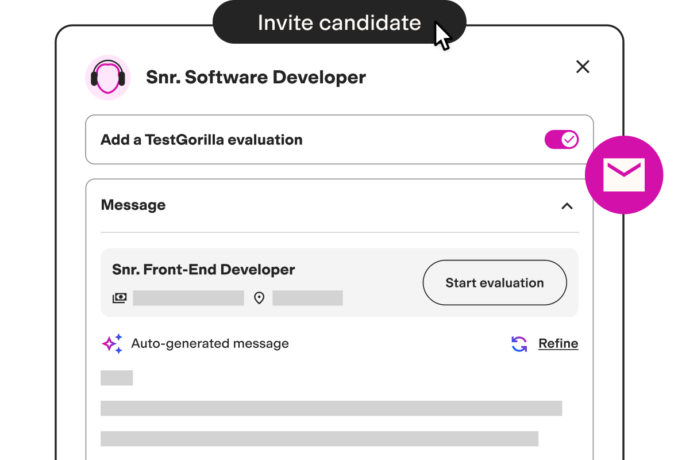Click the pink envelope mail icon
The width and height of the screenshot is (678, 460).
coord(624,175)
